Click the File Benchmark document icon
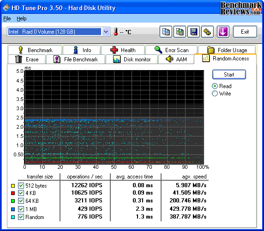 57,59
